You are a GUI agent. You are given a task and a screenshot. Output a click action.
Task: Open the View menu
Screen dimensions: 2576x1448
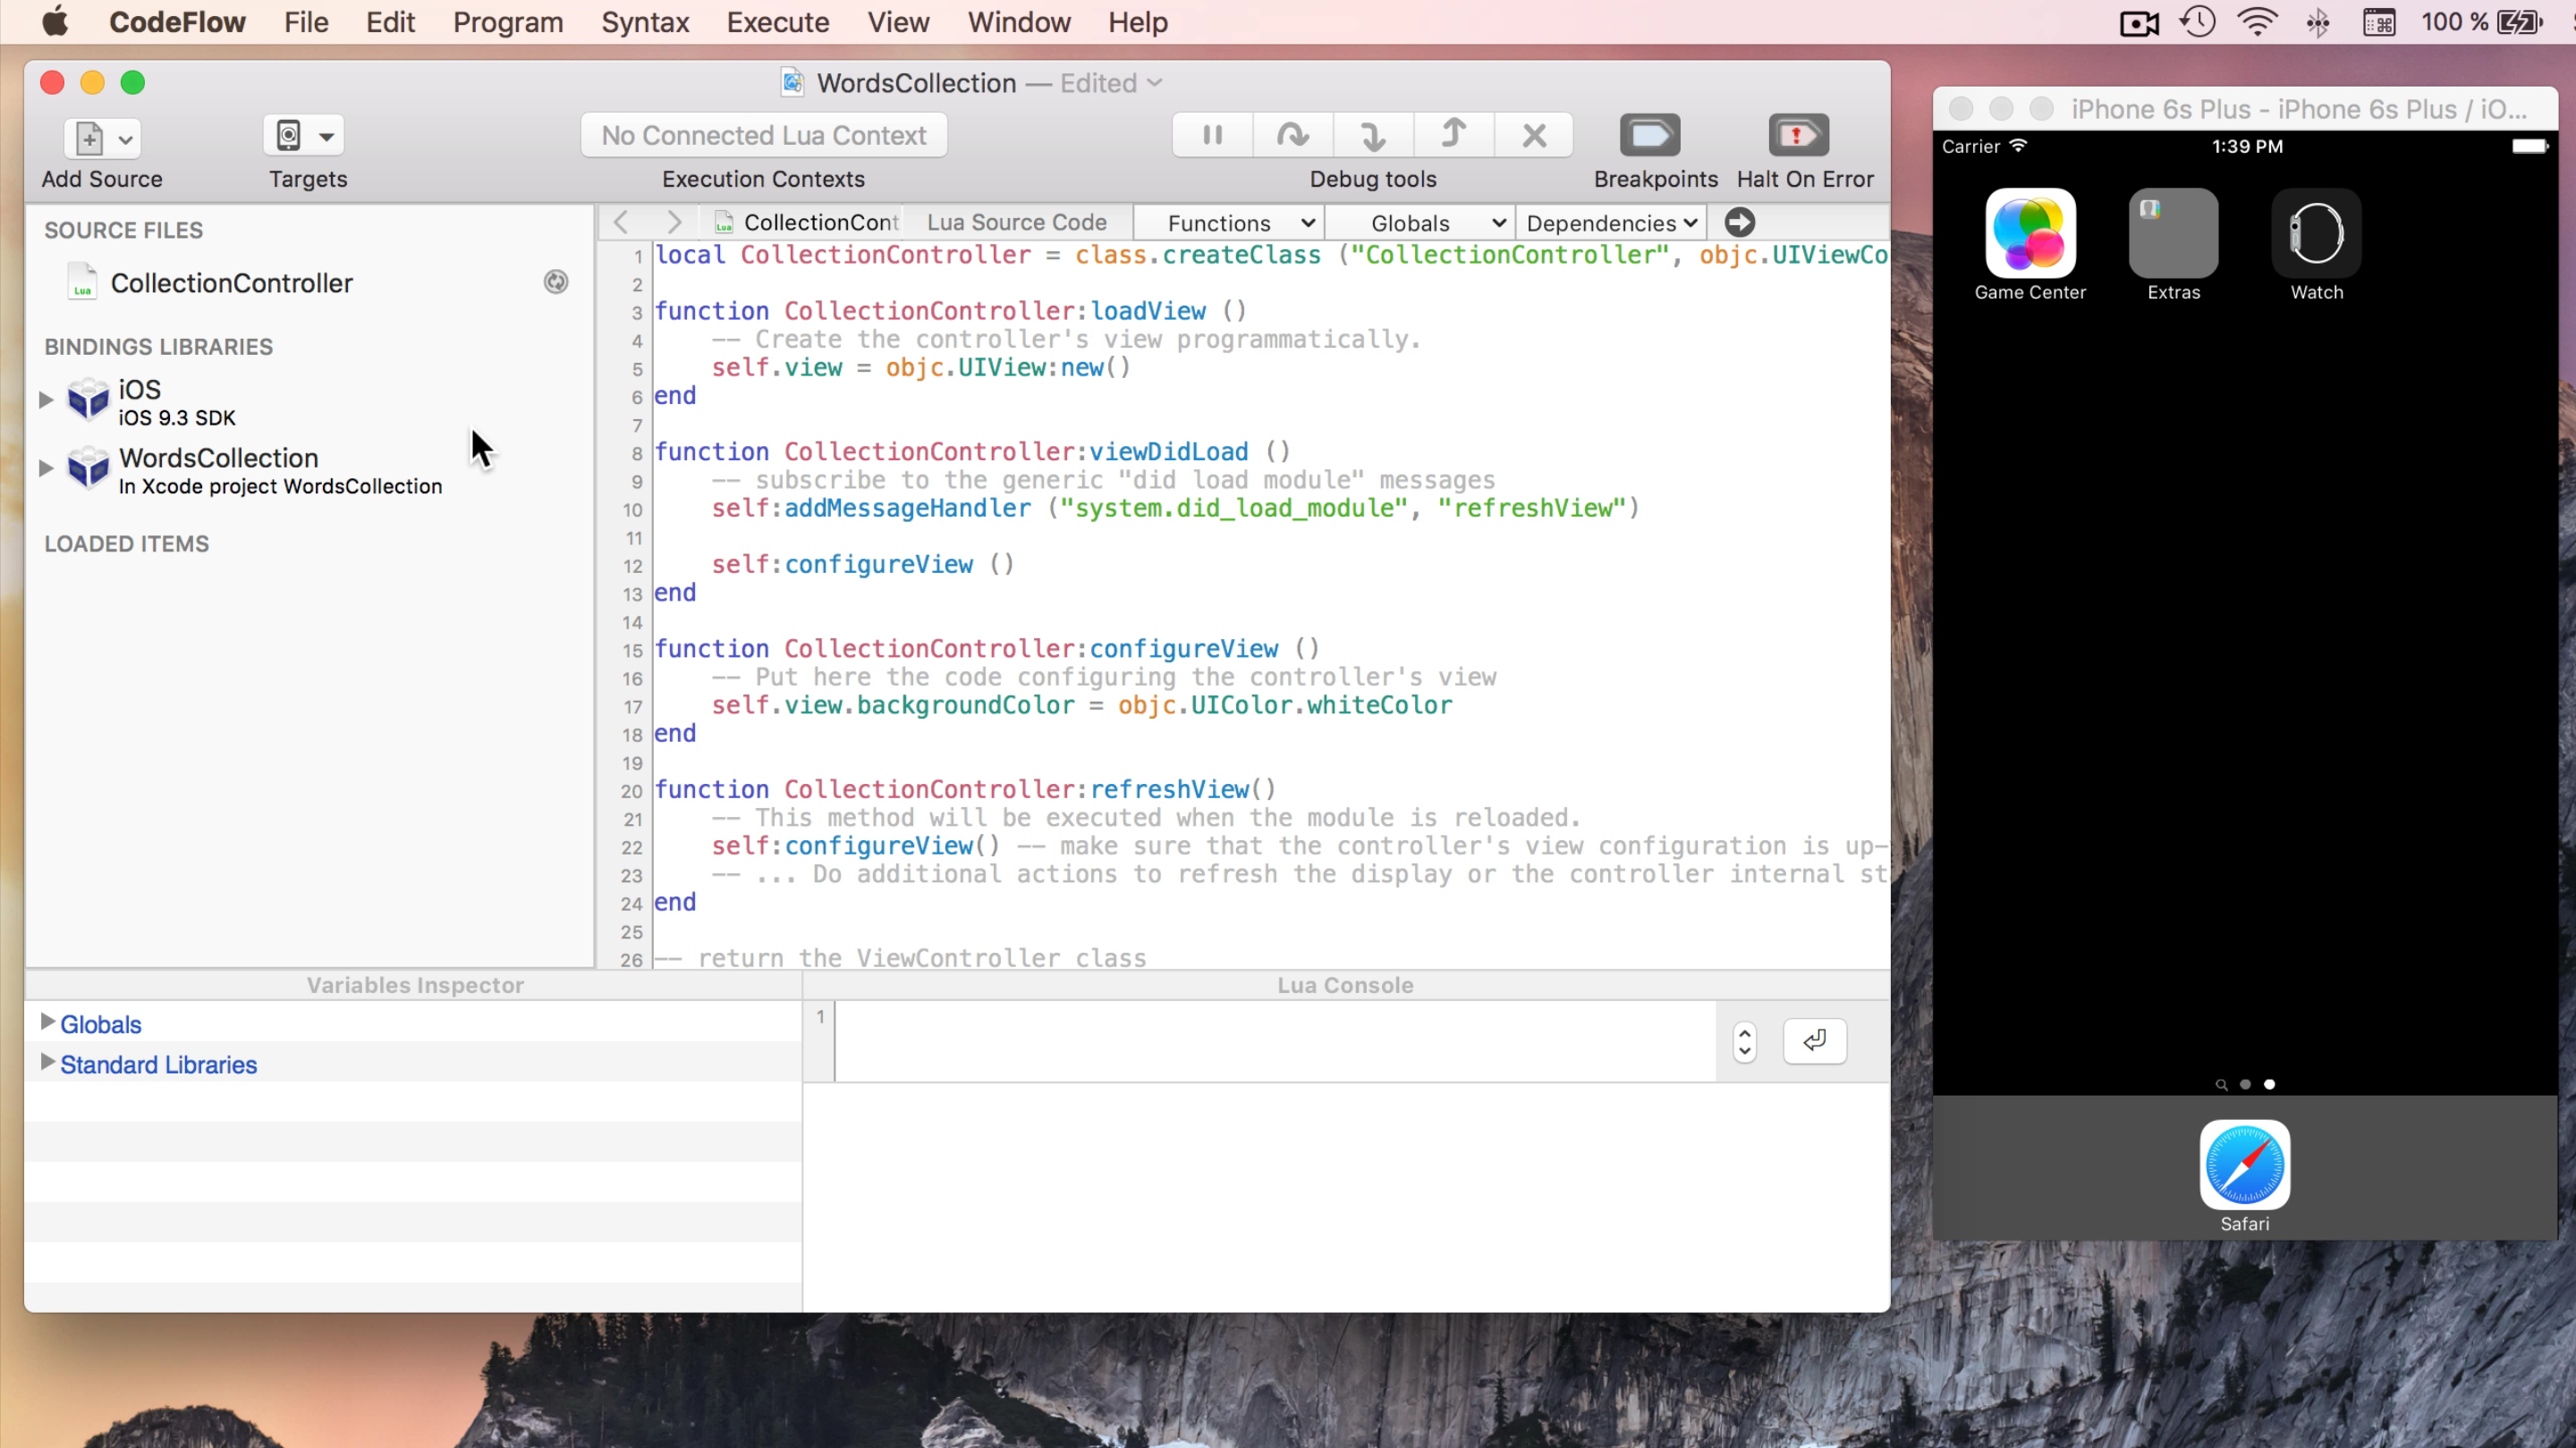(x=898, y=22)
